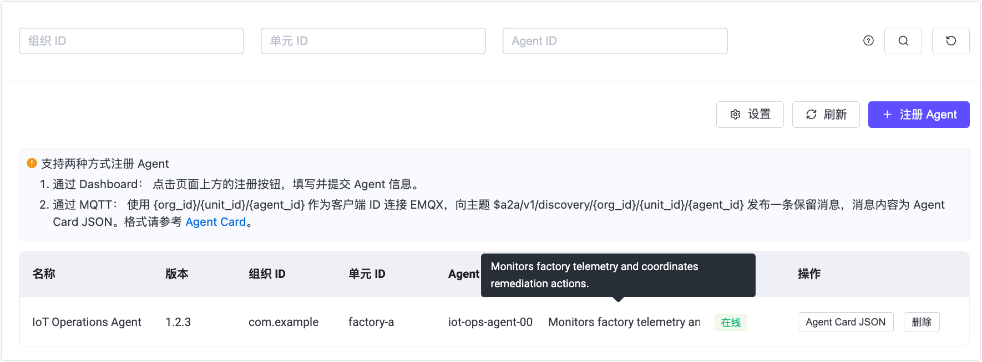This screenshot has height=362, width=982.
Task: Click the 单元 ID input field
Action: coord(373,40)
